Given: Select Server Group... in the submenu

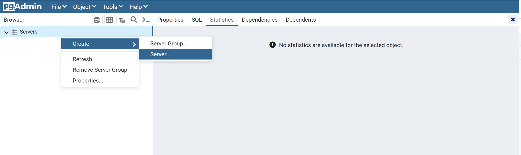Looking at the screenshot, I should point(169,44).
